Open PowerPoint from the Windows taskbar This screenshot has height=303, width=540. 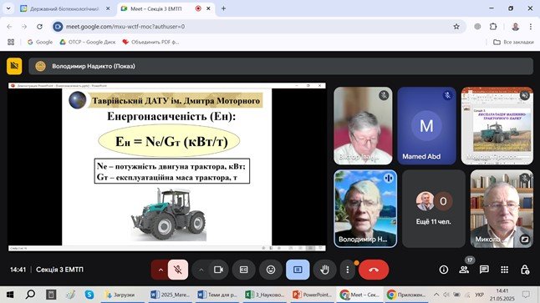[x=313, y=295]
